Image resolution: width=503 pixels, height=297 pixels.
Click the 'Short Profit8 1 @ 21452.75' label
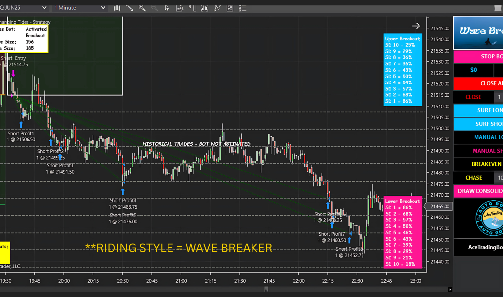[350, 252]
